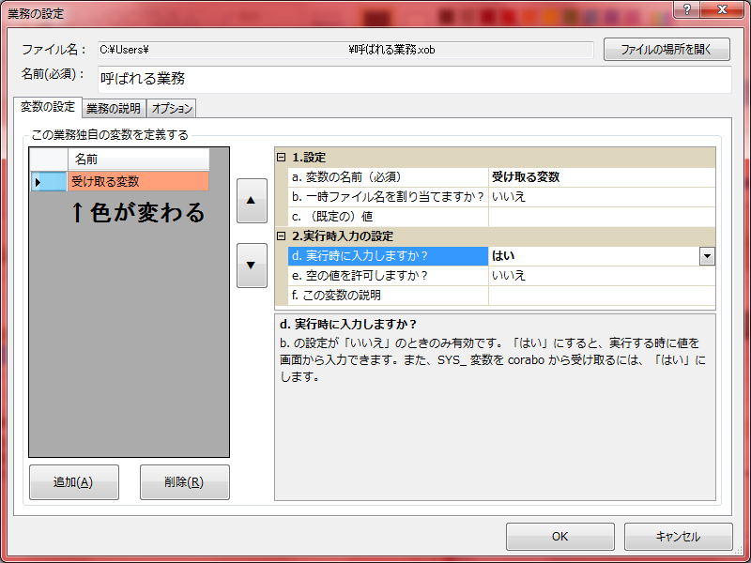Select the d. 実行時に入力しますか property

388,256
